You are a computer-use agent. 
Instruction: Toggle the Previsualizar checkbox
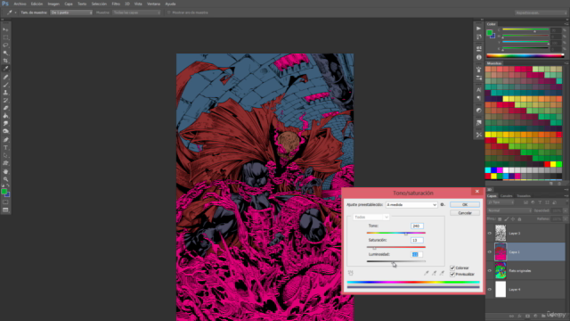(x=452, y=274)
